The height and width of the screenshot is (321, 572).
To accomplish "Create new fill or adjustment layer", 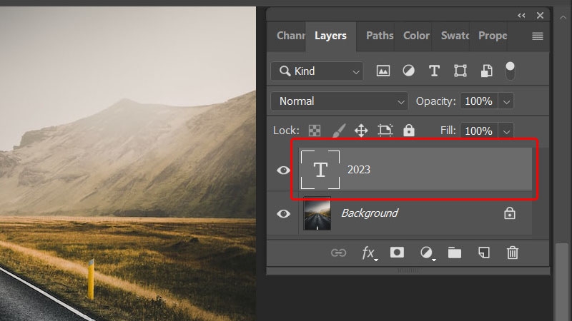I will [x=427, y=253].
